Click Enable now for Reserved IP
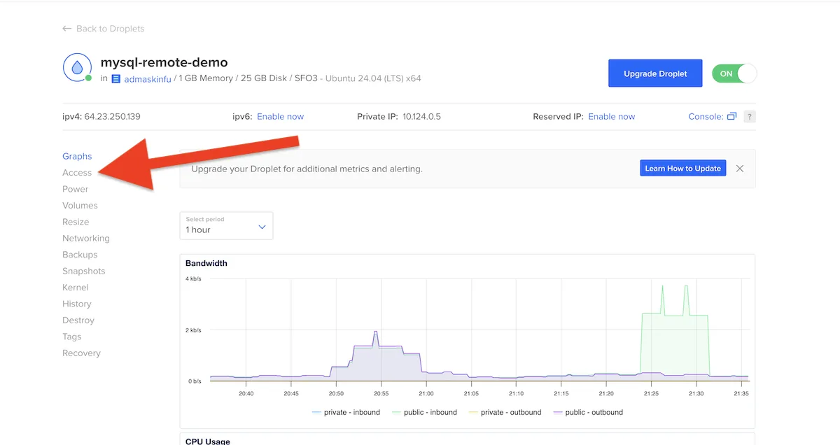This screenshot has width=840, height=445. point(612,117)
